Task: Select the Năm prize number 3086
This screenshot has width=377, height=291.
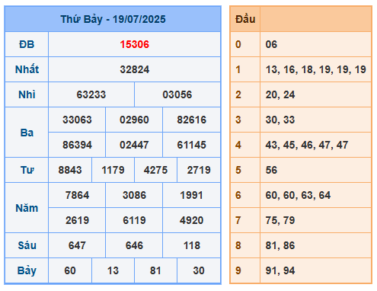Action: pos(134,195)
